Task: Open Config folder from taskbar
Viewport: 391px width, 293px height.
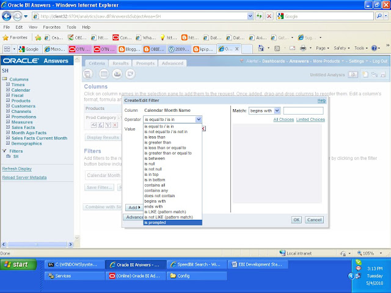Action: (197, 276)
